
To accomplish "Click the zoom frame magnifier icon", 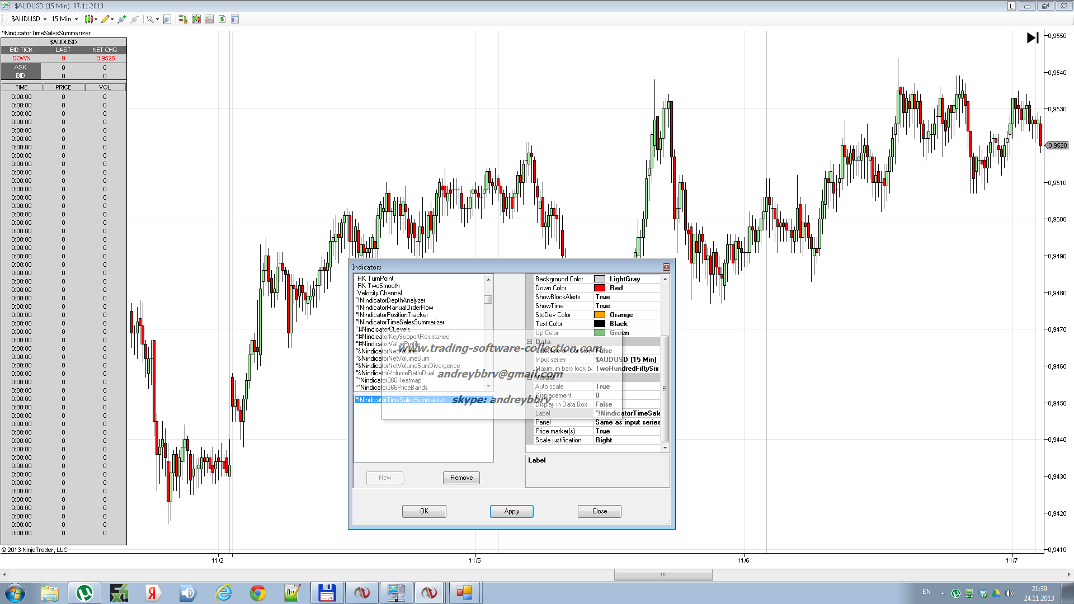I will tap(167, 19).
